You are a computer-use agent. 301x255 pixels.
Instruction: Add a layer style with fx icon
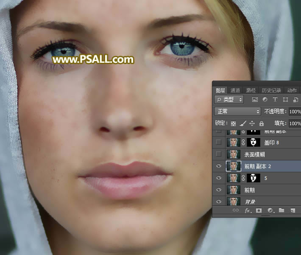click(x=247, y=210)
